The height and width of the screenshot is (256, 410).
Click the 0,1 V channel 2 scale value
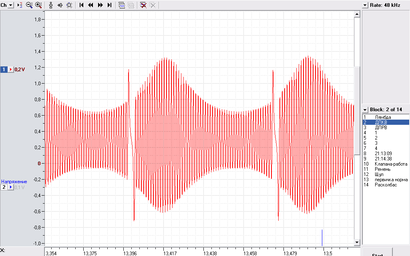(x=20, y=187)
